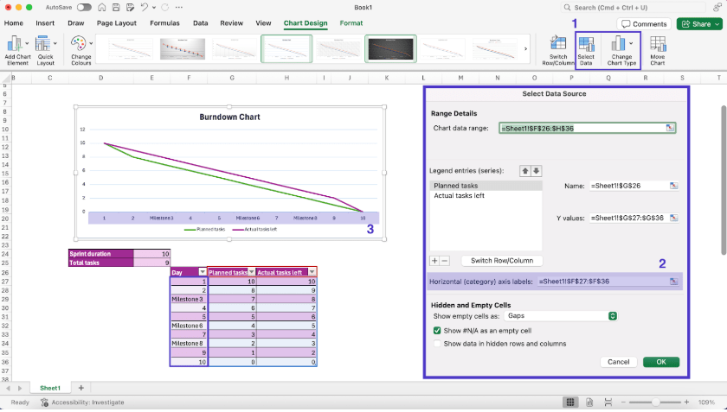This screenshot has width=727, height=412.
Task: Open the Show empty cells as dropdown
Action: click(562, 316)
